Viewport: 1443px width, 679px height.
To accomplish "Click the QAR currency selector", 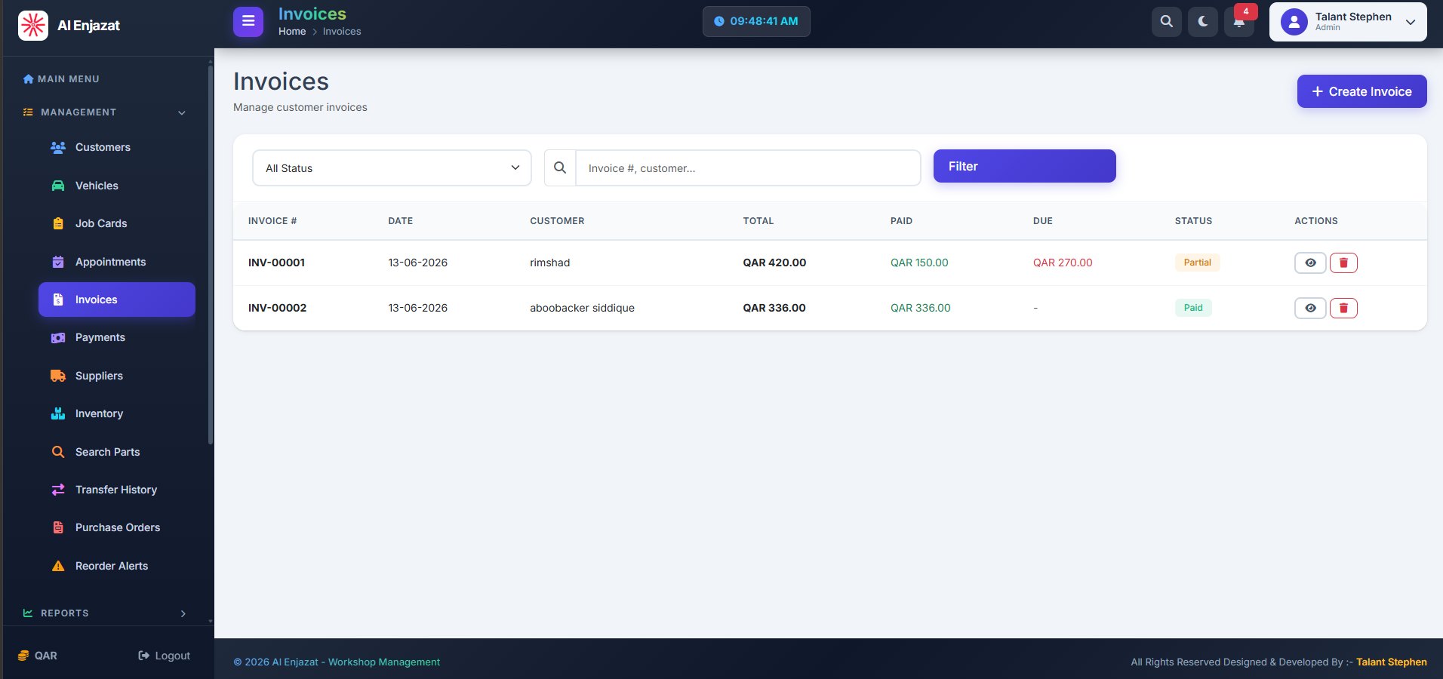I will (38, 656).
